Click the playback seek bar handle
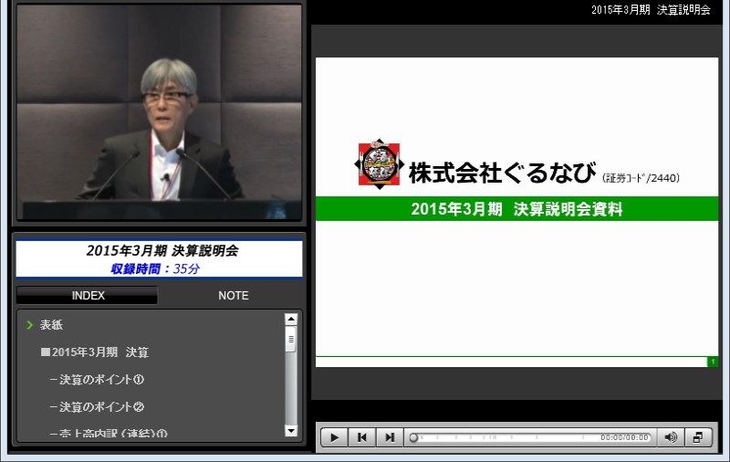The image size is (730, 462). [x=413, y=437]
